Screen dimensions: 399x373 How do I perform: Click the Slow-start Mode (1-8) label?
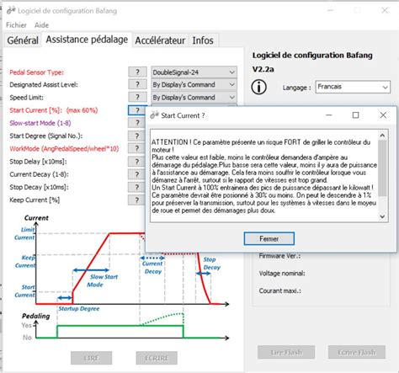(x=40, y=123)
